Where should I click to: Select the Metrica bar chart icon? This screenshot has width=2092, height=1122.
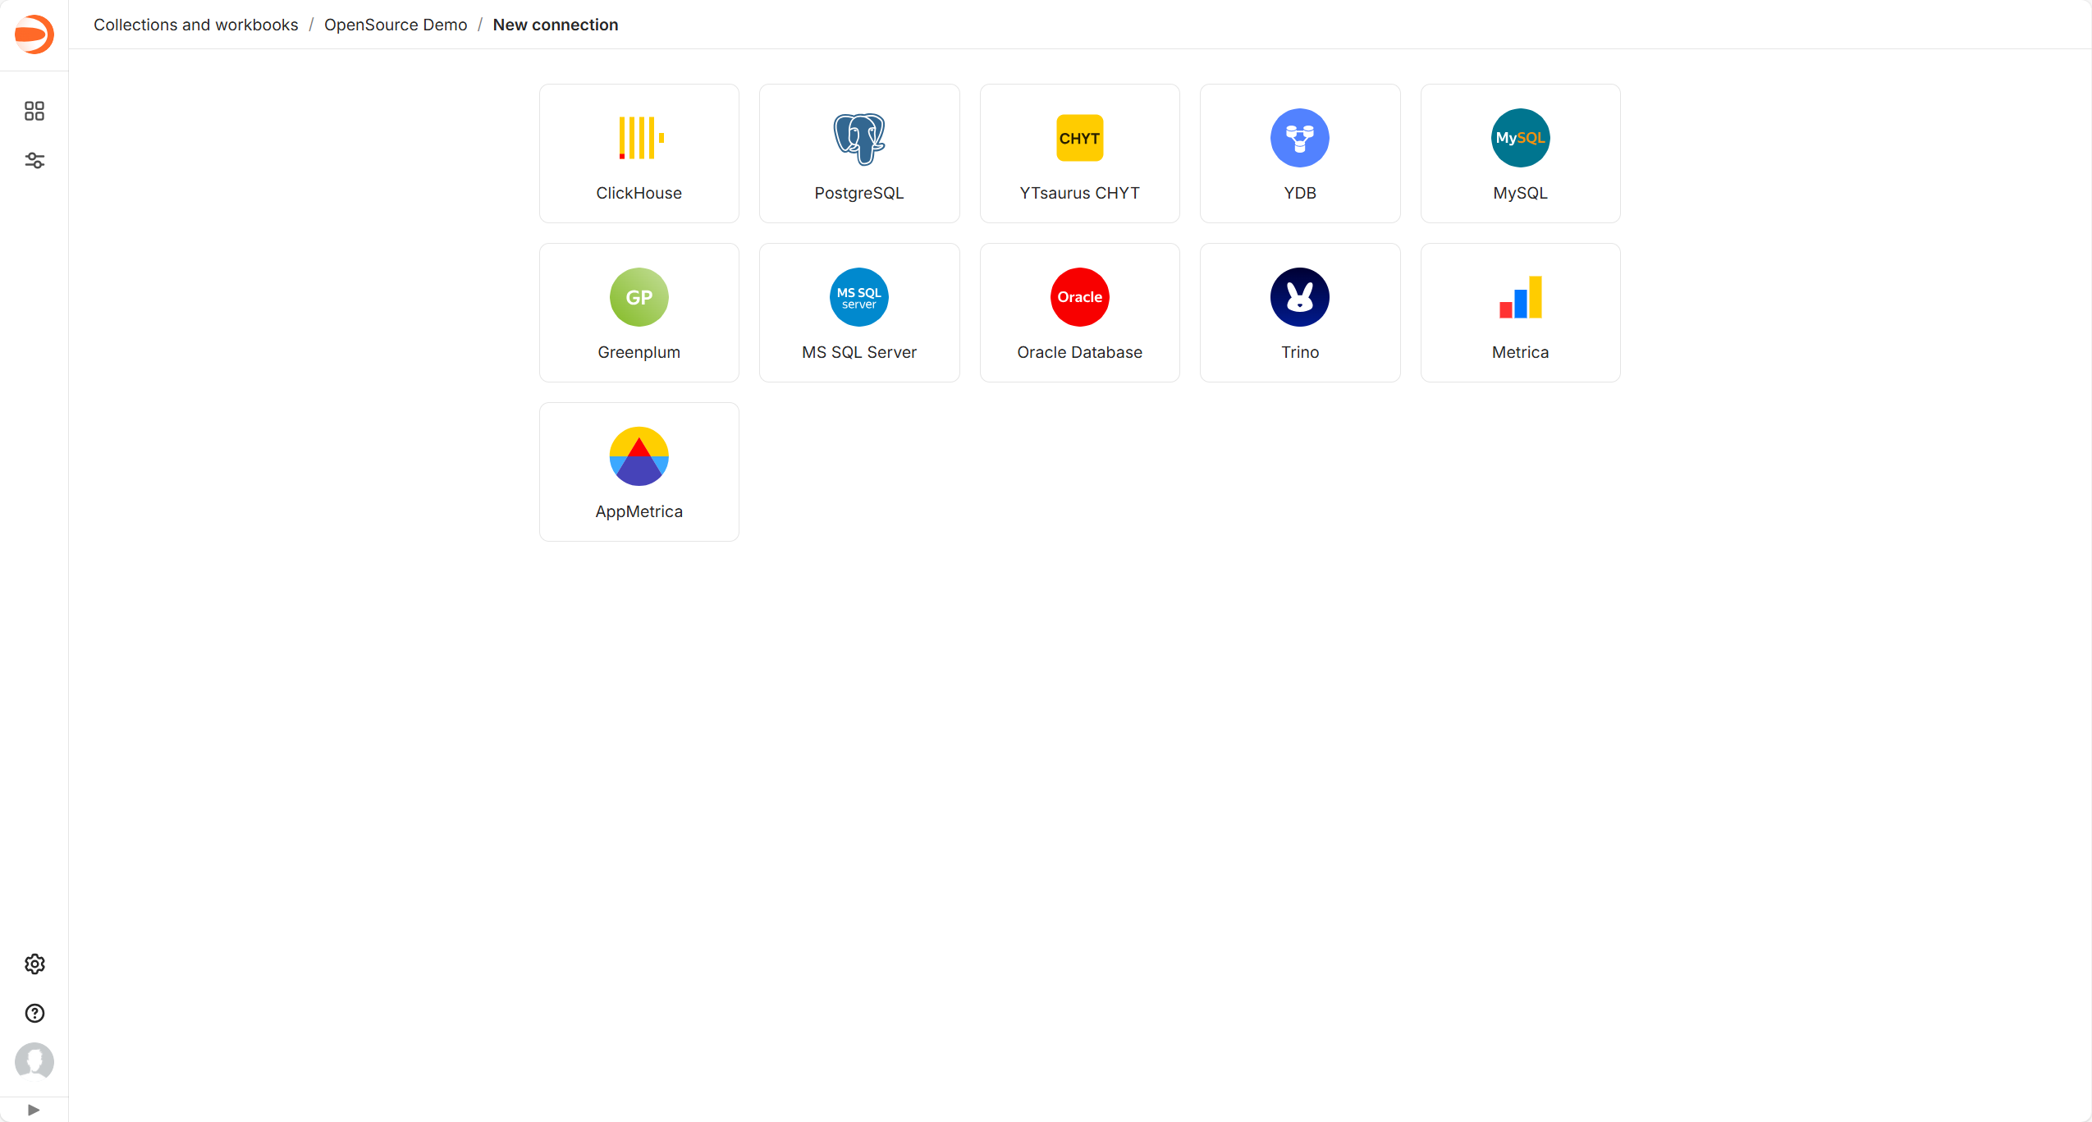pos(1520,297)
